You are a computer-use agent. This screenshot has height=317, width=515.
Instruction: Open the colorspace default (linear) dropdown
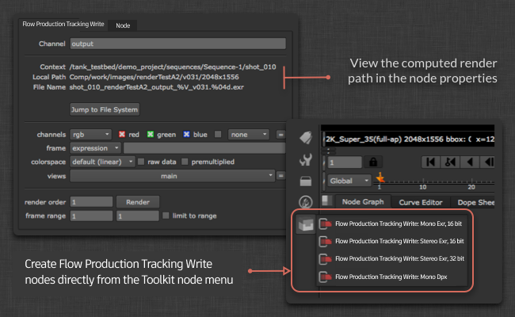pyautogui.click(x=102, y=162)
